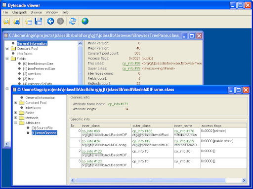Open the Window menu

[52, 12]
